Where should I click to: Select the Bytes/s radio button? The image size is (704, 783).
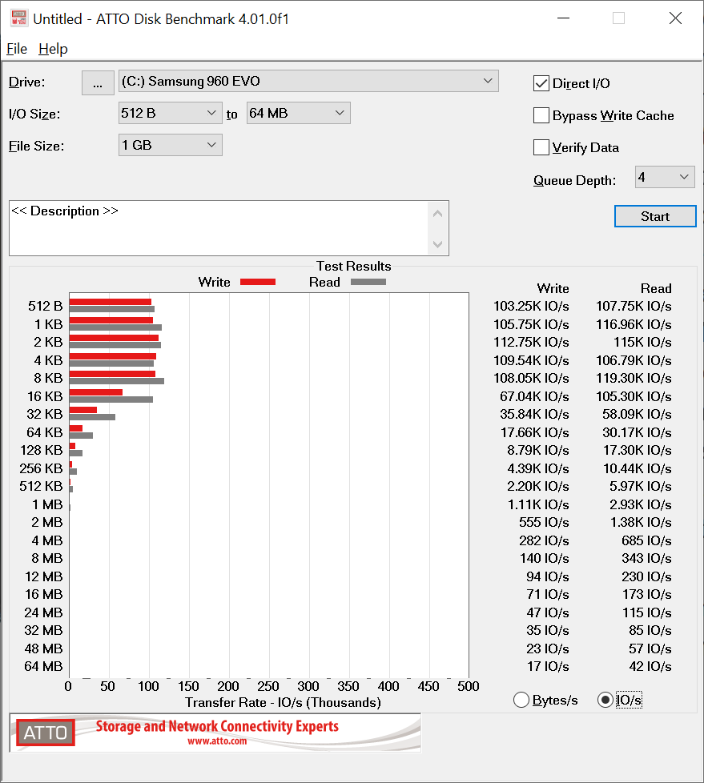pyautogui.click(x=521, y=700)
